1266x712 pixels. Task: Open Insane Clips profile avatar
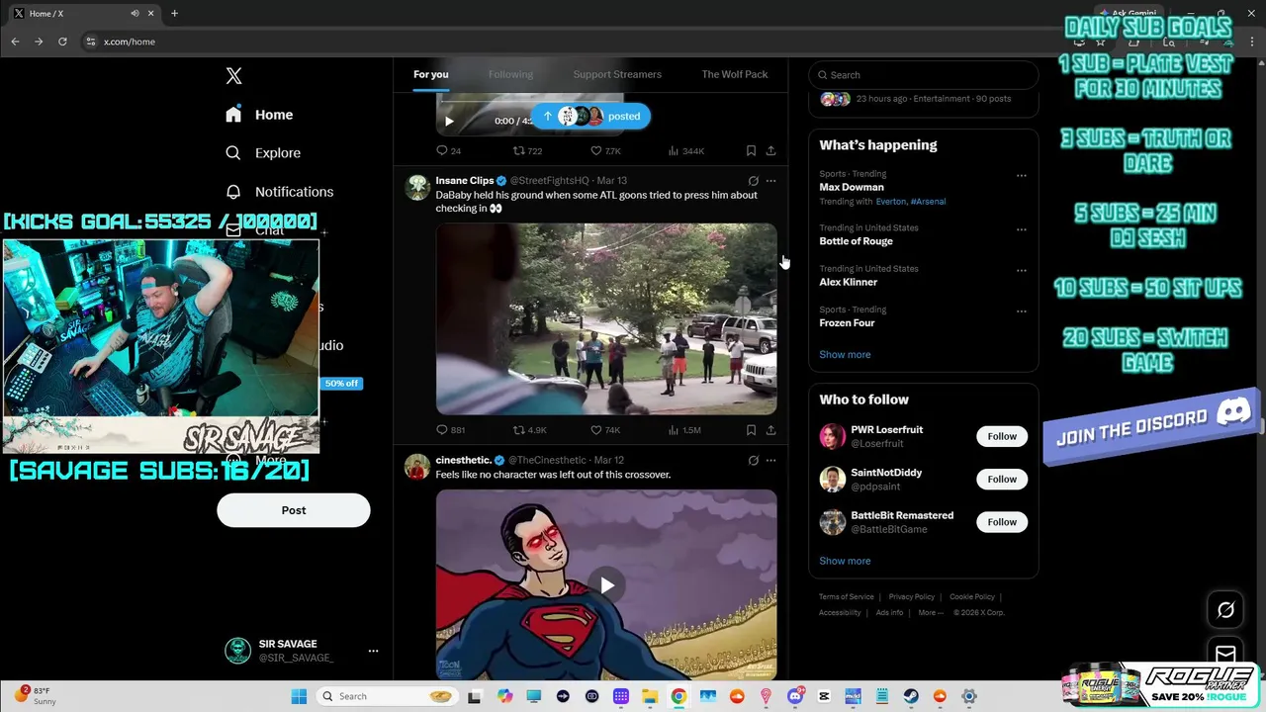(417, 187)
